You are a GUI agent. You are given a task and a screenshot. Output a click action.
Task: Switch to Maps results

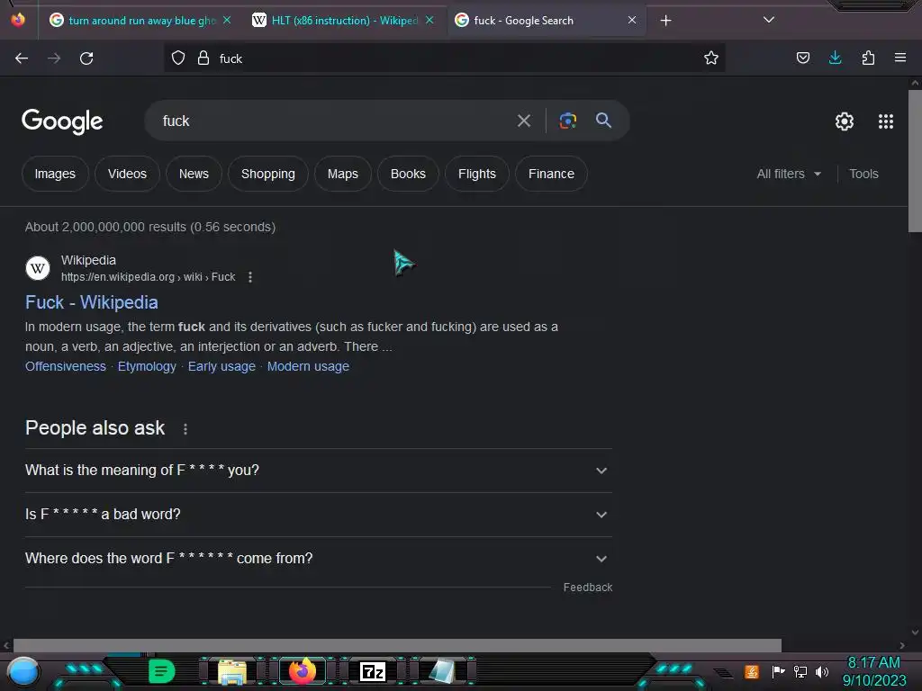(343, 174)
